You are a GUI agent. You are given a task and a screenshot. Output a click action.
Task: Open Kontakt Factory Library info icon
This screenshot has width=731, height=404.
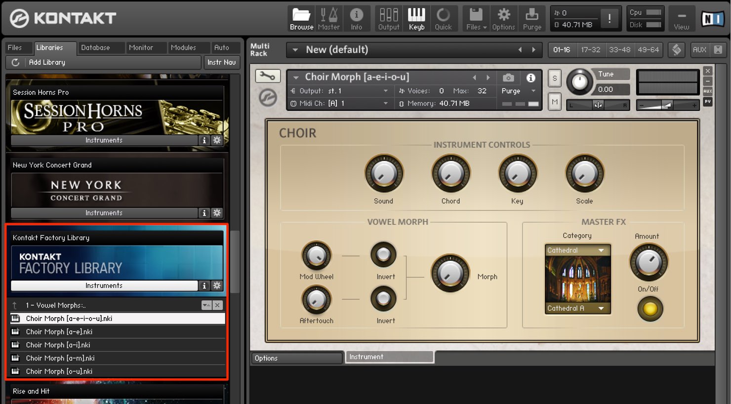pyautogui.click(x=204, y=285)
